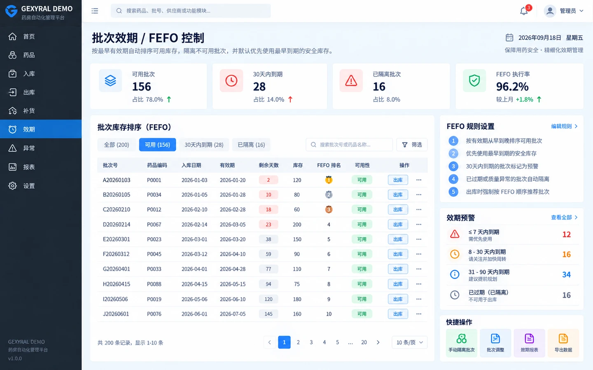Open 报表 in the sidebar menu
593x370 pixels.
(41, 167)
